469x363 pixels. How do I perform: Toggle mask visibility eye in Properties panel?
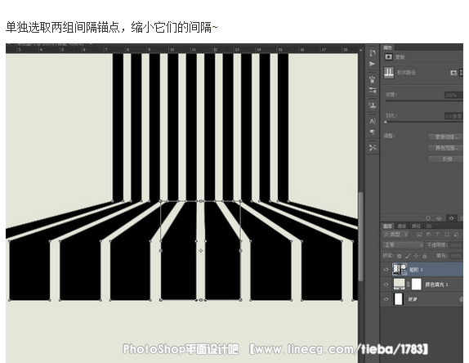tap(451, 218)
